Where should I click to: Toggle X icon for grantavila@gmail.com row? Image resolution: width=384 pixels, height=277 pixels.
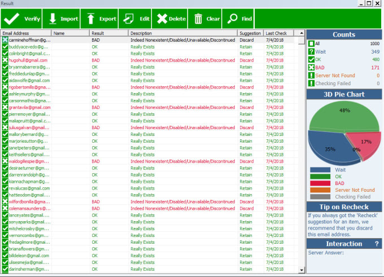tap(5, 107)
